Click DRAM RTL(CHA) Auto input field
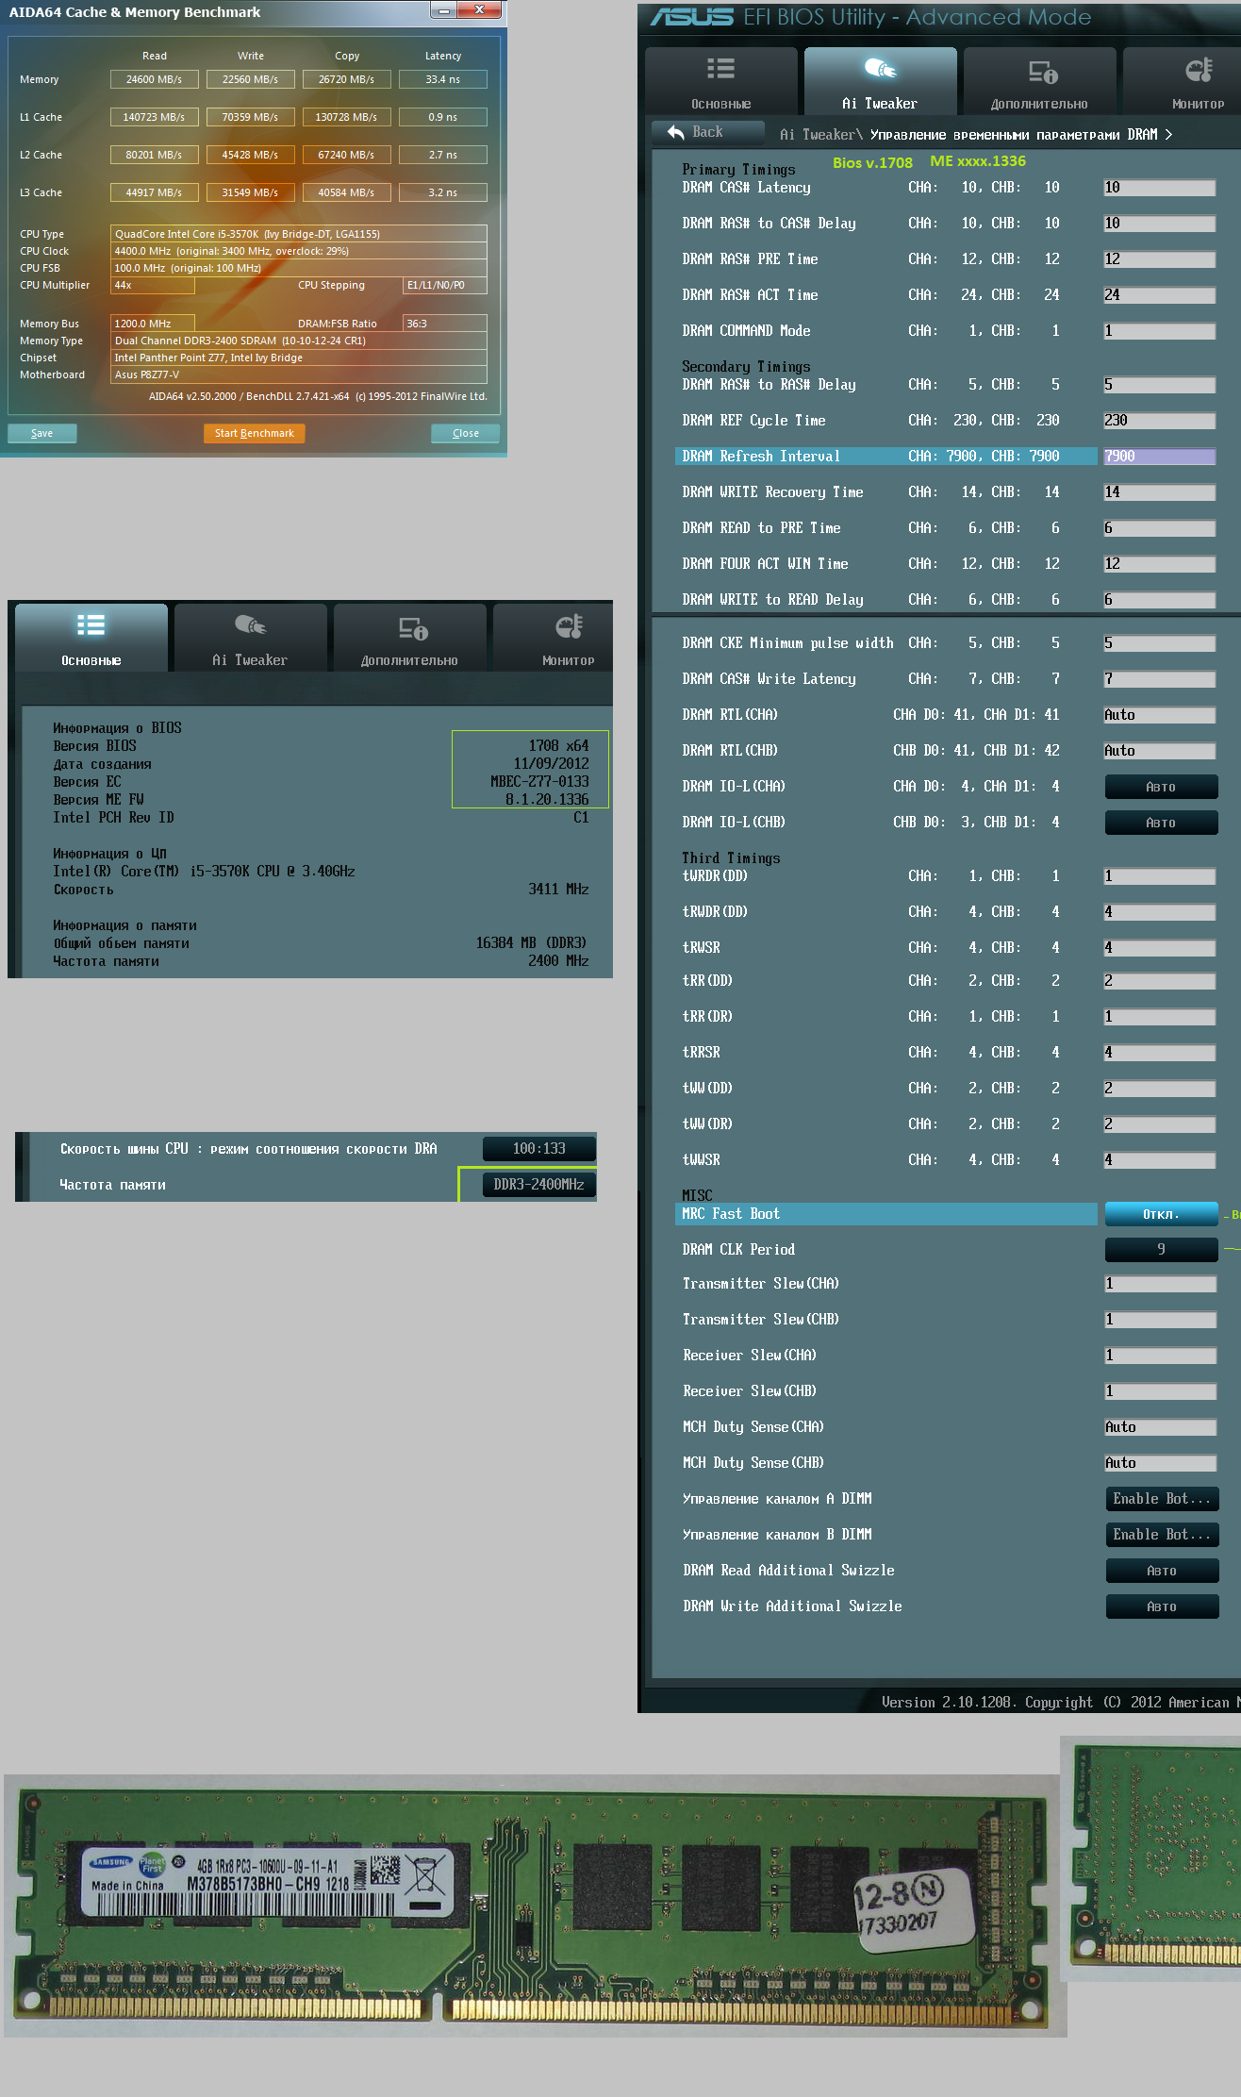 (x=1160, y=715)
